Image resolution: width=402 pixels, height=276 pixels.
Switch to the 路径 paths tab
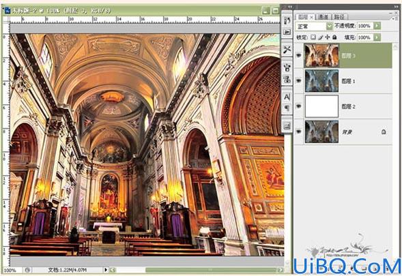(x=339, y=17)
